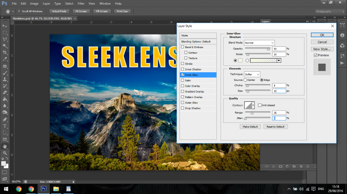Select the Edge source radio button
Screen dimensions: 347x194
point(262,80)
